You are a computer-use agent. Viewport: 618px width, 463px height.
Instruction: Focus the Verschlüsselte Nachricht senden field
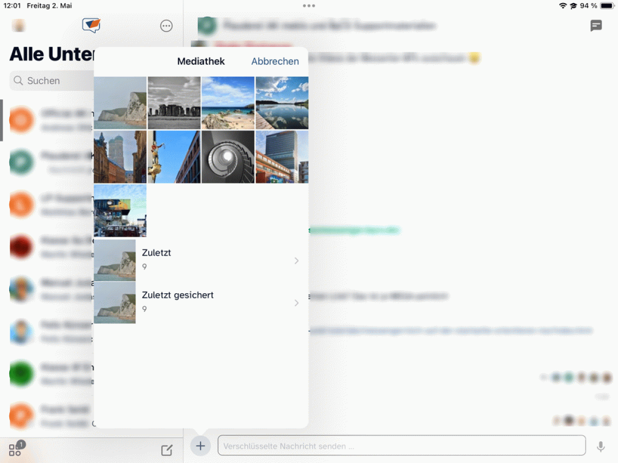pyautogui.click(x=402, y=446)
